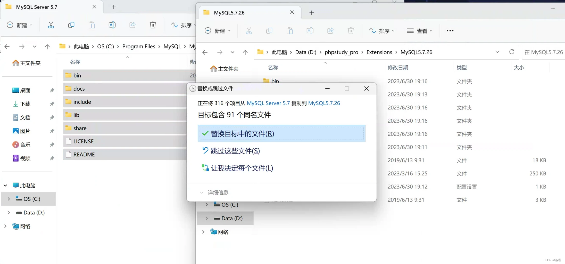Select the lib folder in MySQL Server 5.7
The width and height of the screenshot is (565, 264).
[125, 115]
